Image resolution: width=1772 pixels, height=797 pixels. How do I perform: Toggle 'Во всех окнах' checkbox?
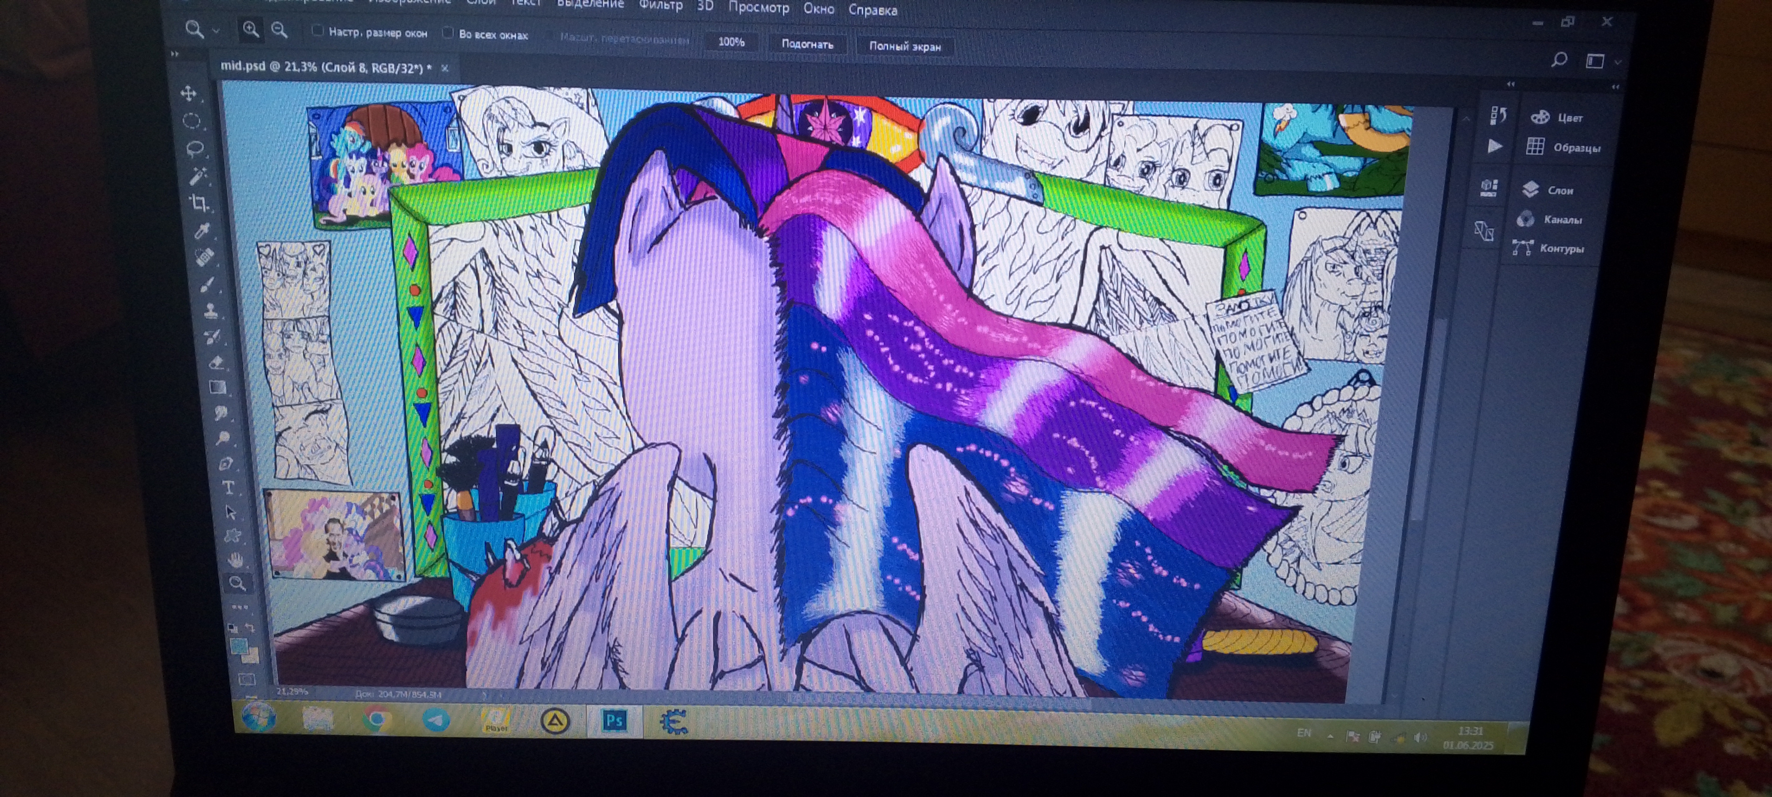click(x=448, y=33)
